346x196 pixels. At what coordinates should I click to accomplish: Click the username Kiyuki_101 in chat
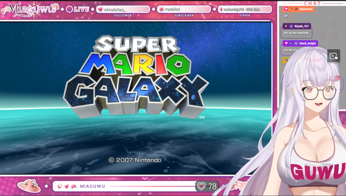(x=302, y=26)
